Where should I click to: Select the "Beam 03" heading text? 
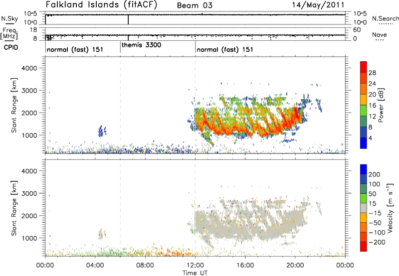(x=195, y=5)
